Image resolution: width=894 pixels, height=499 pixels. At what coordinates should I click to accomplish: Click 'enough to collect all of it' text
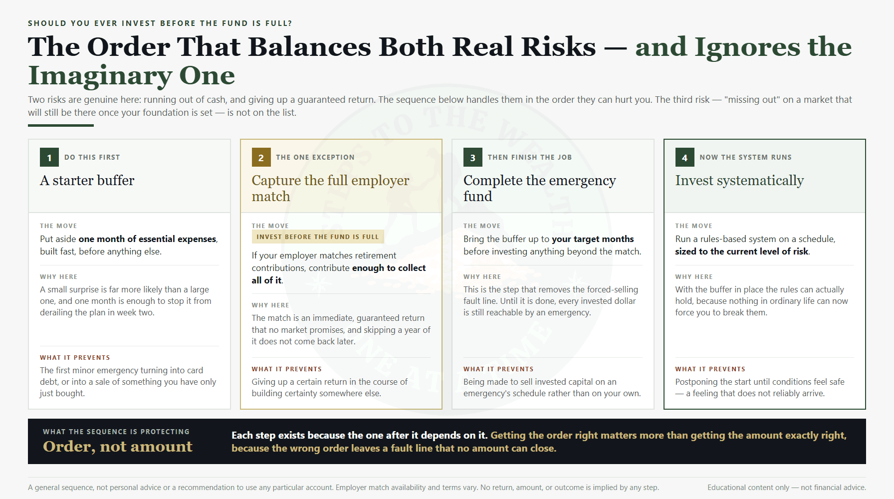(x=339, y=274)
